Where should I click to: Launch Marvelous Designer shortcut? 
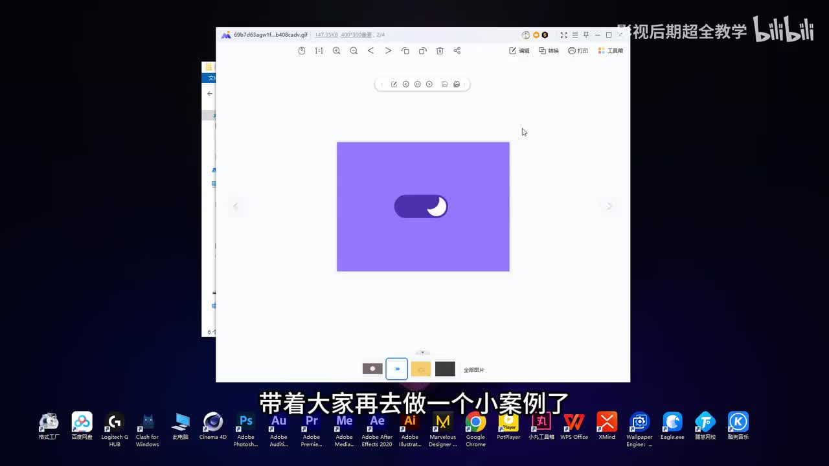pyautogui.click(x=443, y=430)
